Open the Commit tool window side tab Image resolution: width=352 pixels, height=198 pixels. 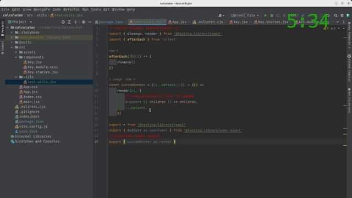coord(2,48)
